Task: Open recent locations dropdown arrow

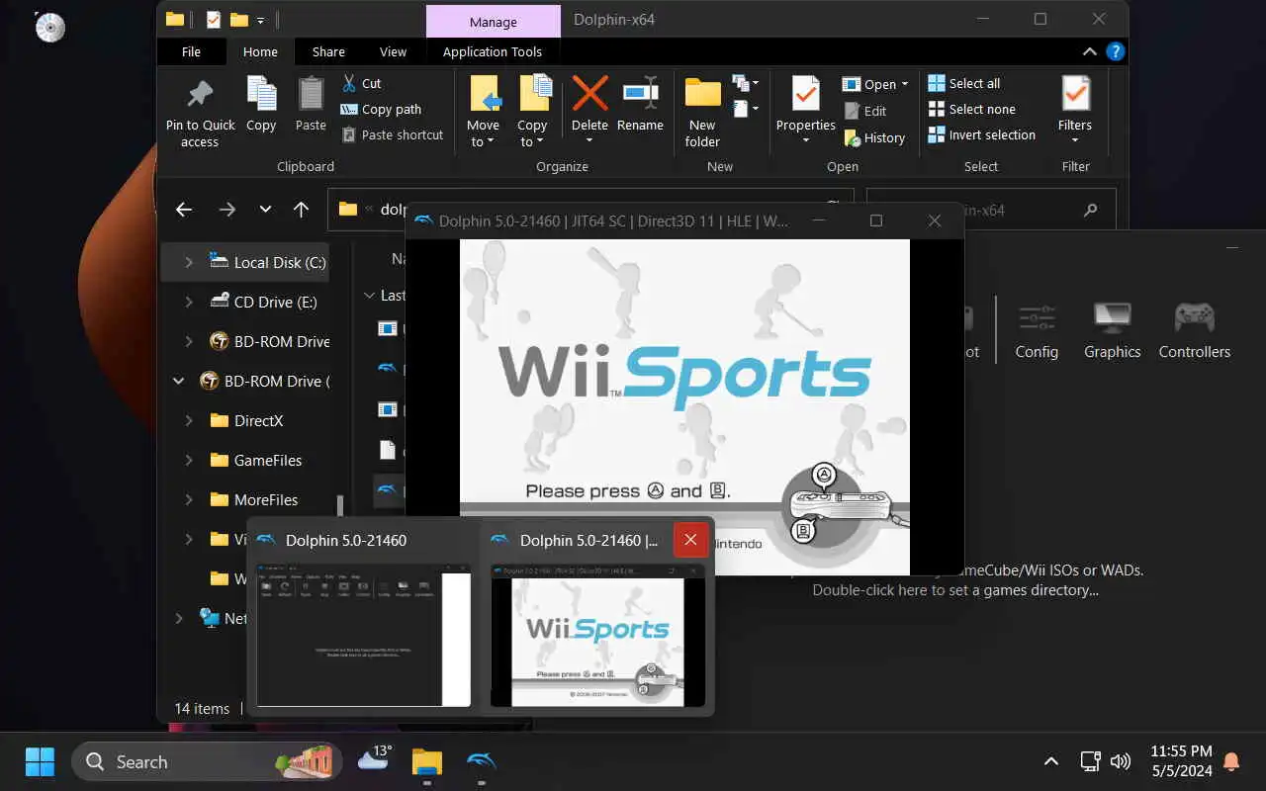Action: 265,210
